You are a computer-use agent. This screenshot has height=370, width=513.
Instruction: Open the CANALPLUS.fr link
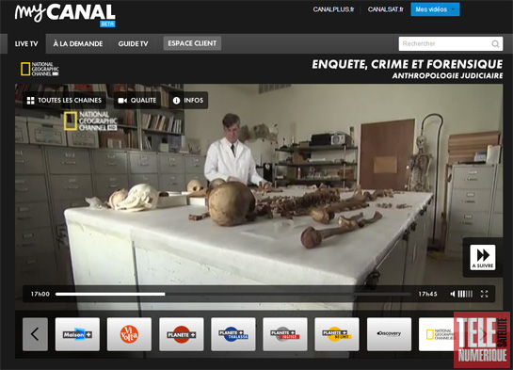pyautogui.click(x=333, y=9)
